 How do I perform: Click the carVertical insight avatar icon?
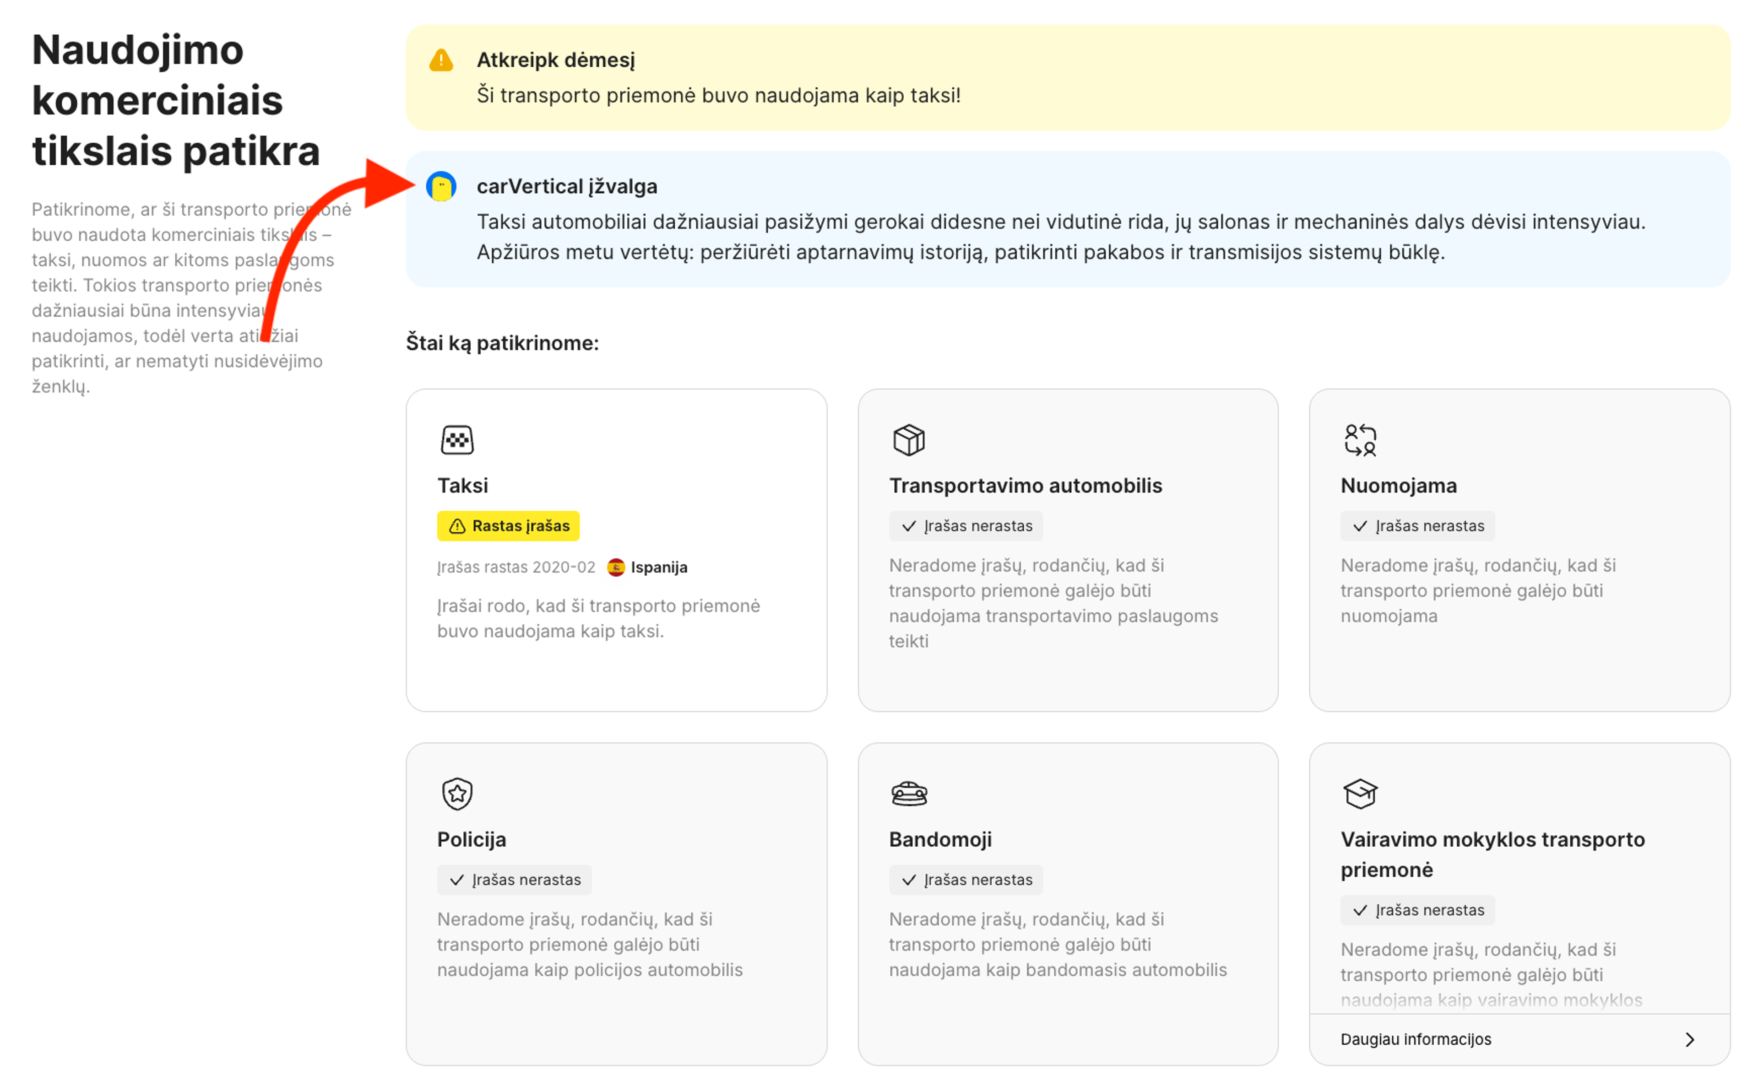click(x=441, y=187)
